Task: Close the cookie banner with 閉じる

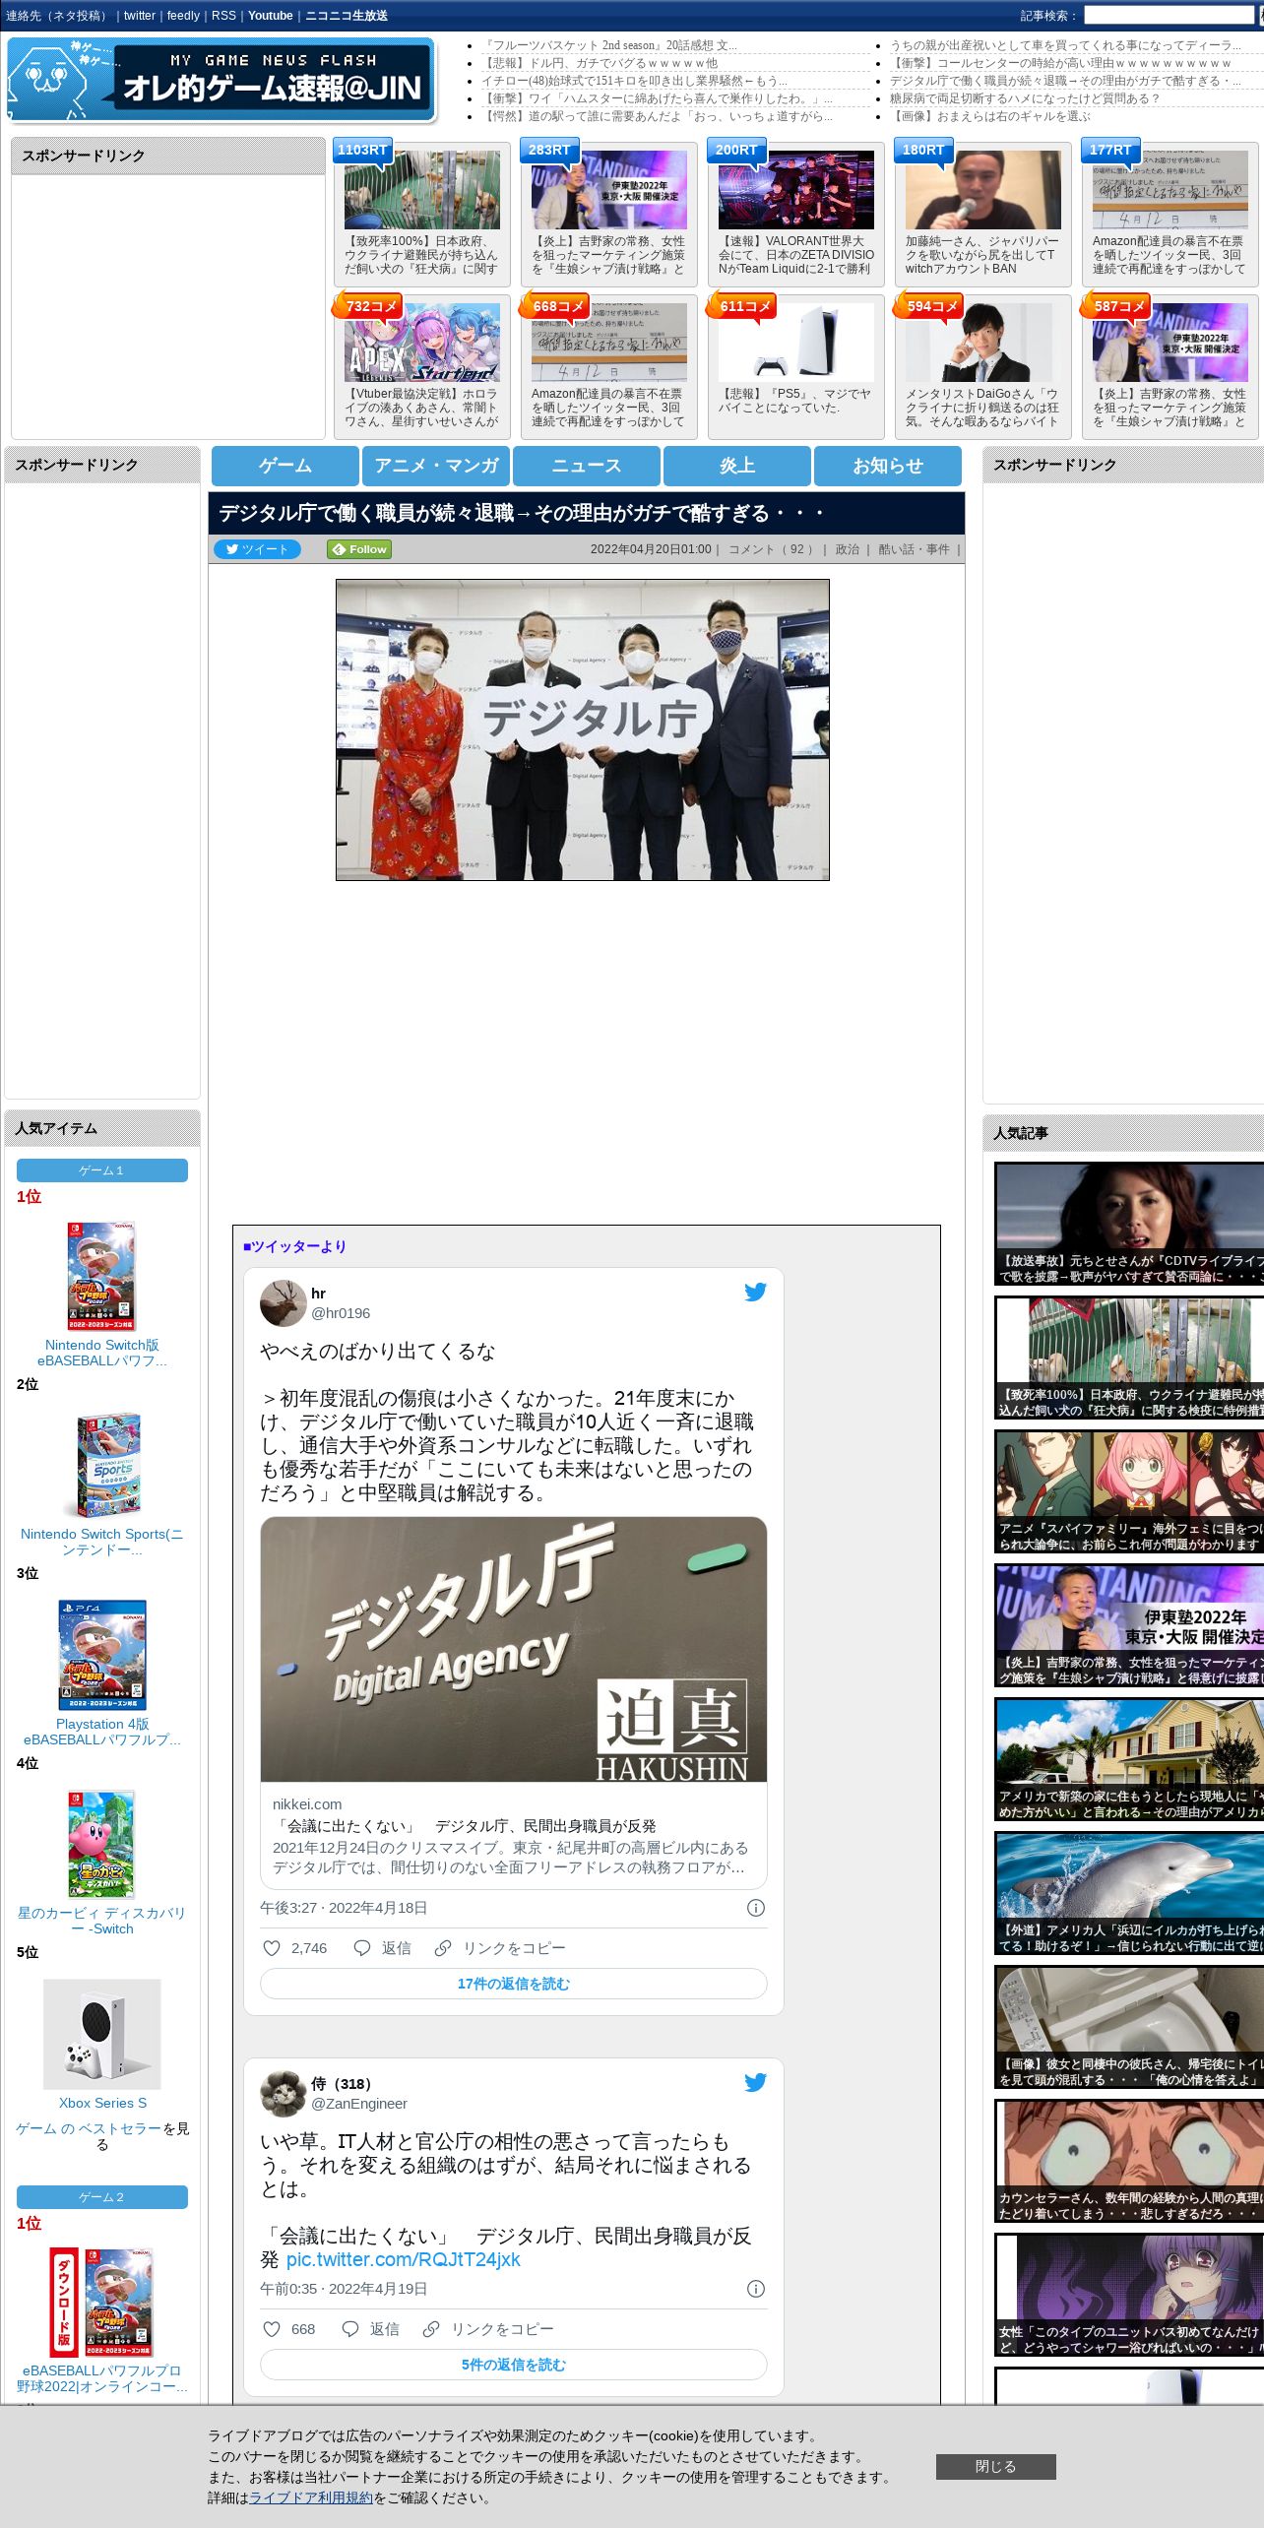Action: point(995,2466)
